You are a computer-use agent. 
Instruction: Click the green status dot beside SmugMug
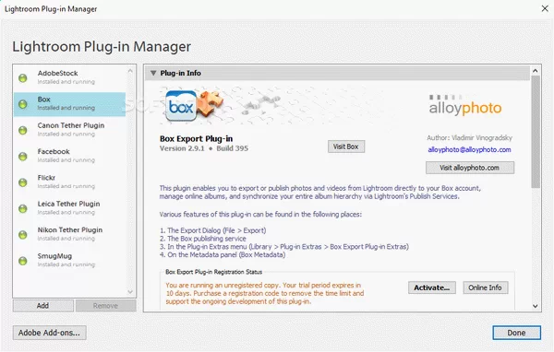[x=22, y=261]
